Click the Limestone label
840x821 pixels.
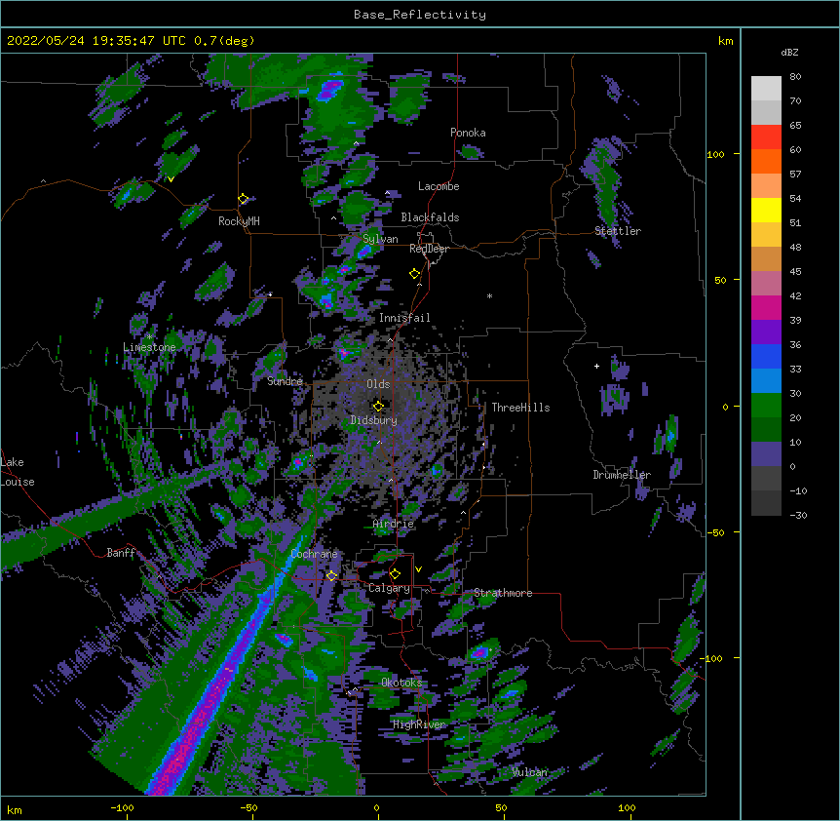click(149, 347)
